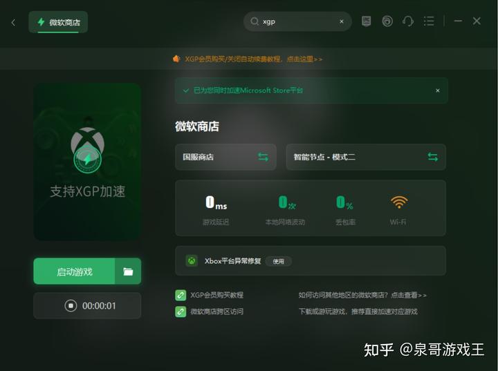Click the 本地网络波动 stat

point(285,210)
